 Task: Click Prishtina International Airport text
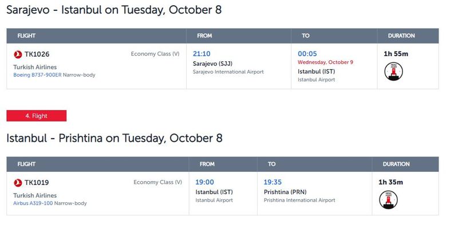click(x=299, y=201)
